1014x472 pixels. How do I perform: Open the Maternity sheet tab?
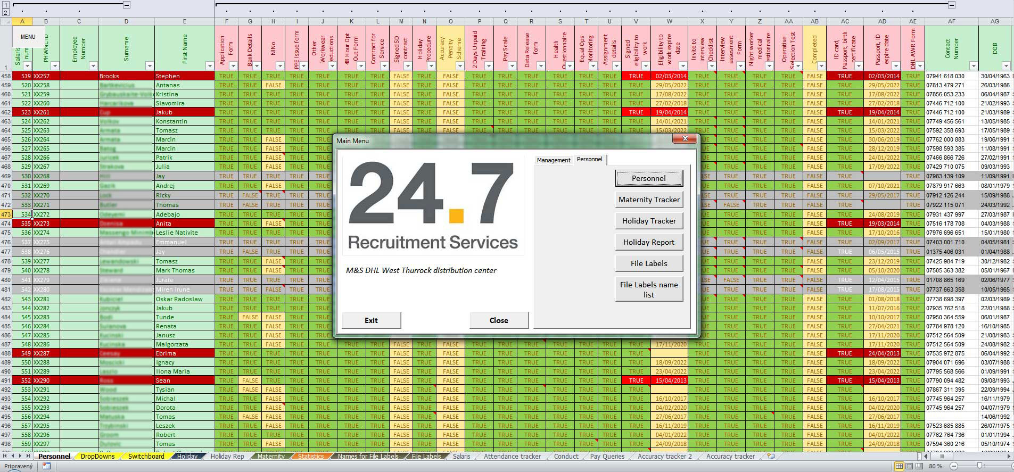(271, 456)
